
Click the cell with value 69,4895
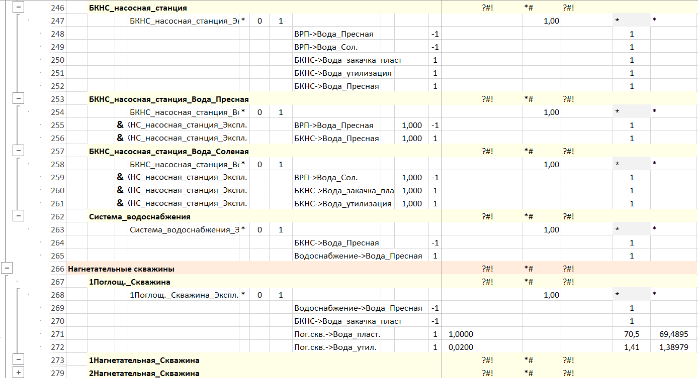click(673, 334)
